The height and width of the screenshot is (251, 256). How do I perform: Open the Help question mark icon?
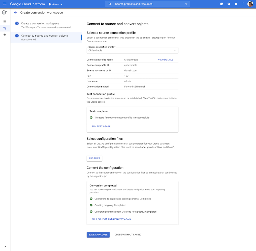[x=229, y=4]
